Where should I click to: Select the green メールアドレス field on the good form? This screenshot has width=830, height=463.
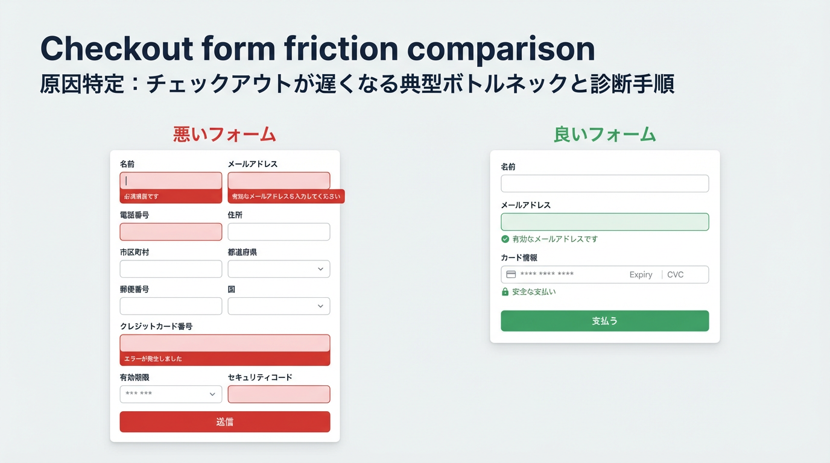[x=604, y=221]
